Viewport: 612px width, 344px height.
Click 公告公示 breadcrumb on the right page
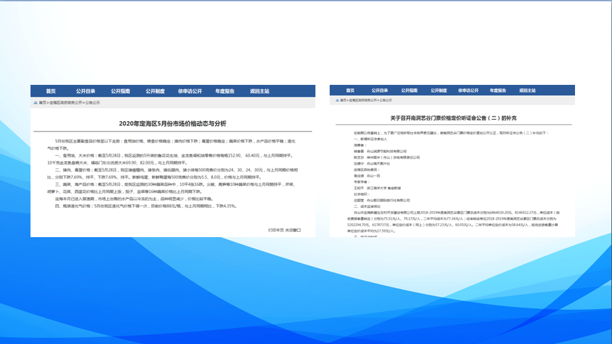pos(386,100)
